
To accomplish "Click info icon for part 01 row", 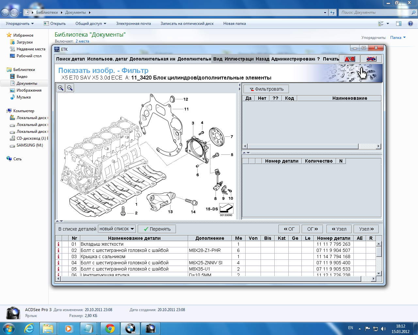I will pyautogui.click(x=58, y=244).
